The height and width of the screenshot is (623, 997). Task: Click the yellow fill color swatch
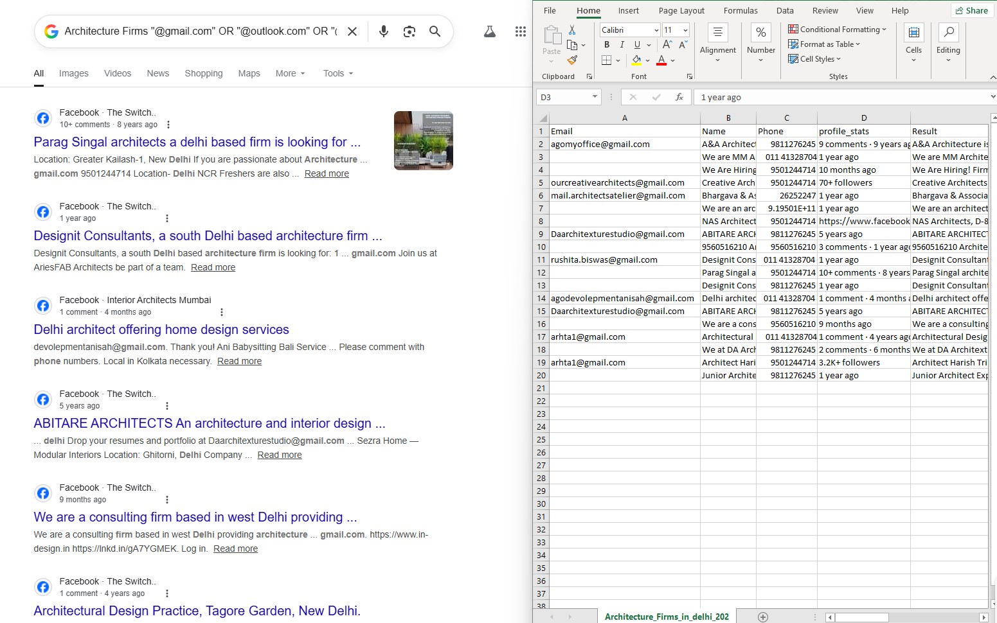[x=636, y=60]
